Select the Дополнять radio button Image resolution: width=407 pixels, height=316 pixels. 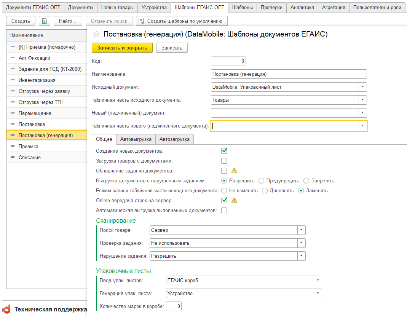(265, 191)
